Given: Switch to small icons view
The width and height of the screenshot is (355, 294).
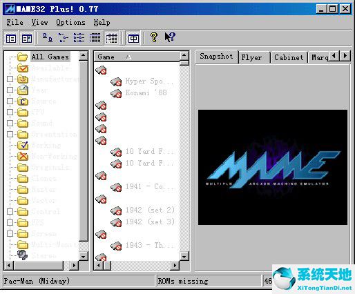Looking at the screenshot, I should point(64,38).
